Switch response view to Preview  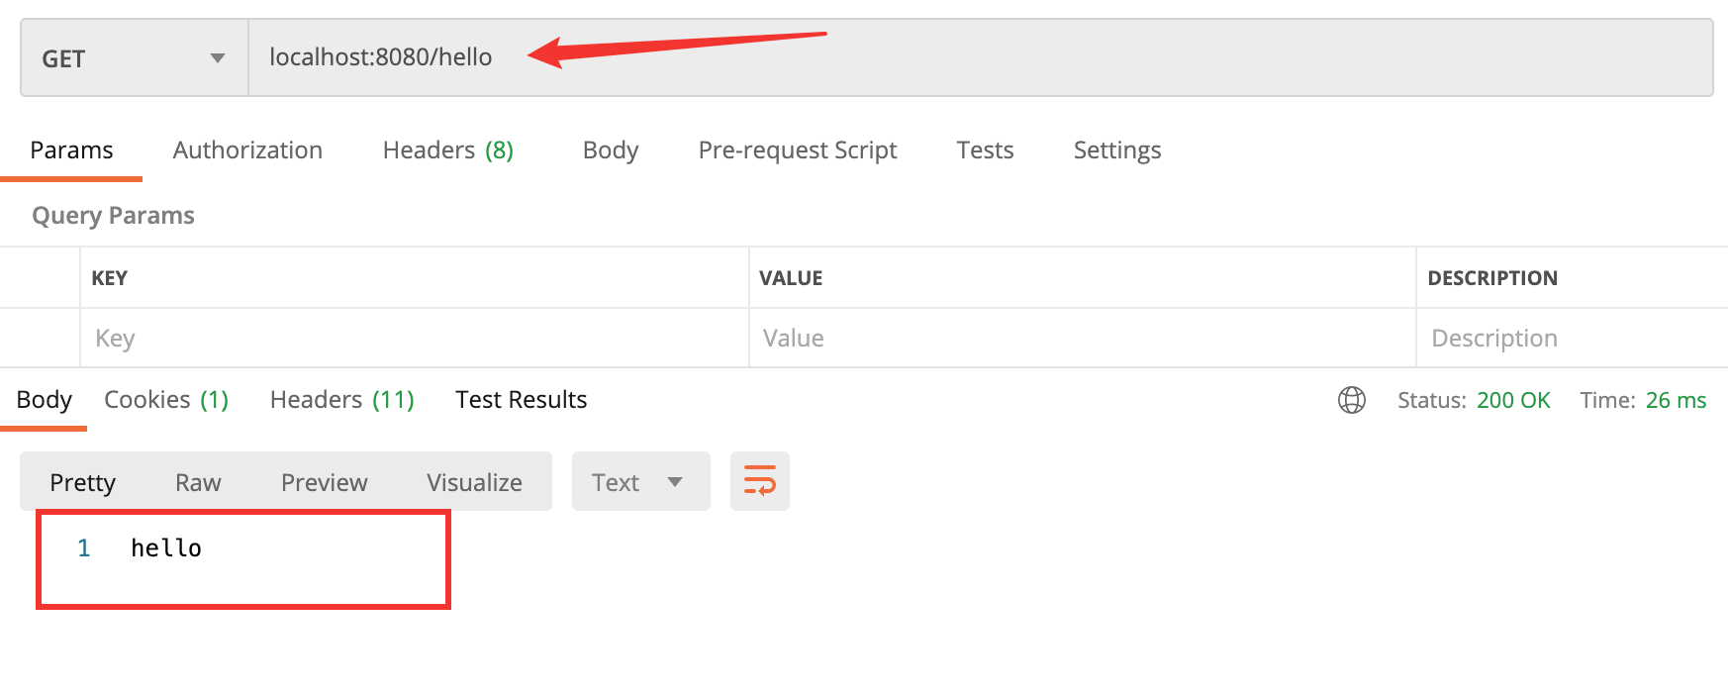[324, 482]
